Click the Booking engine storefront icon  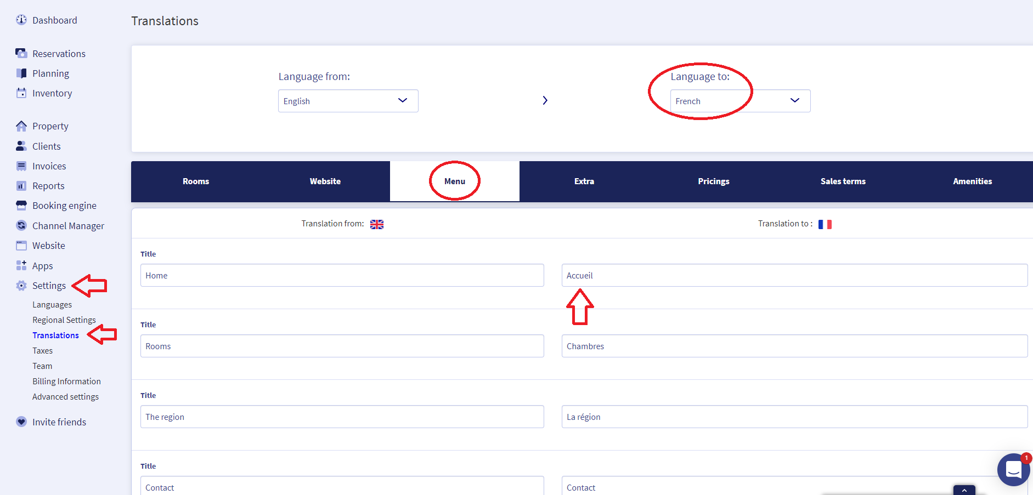tap(21, 205)
